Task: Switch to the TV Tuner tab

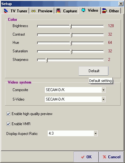Action: coord(15,11)
